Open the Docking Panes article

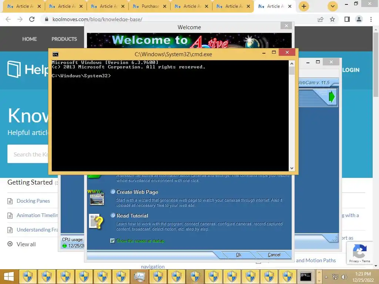click(33, 201)
